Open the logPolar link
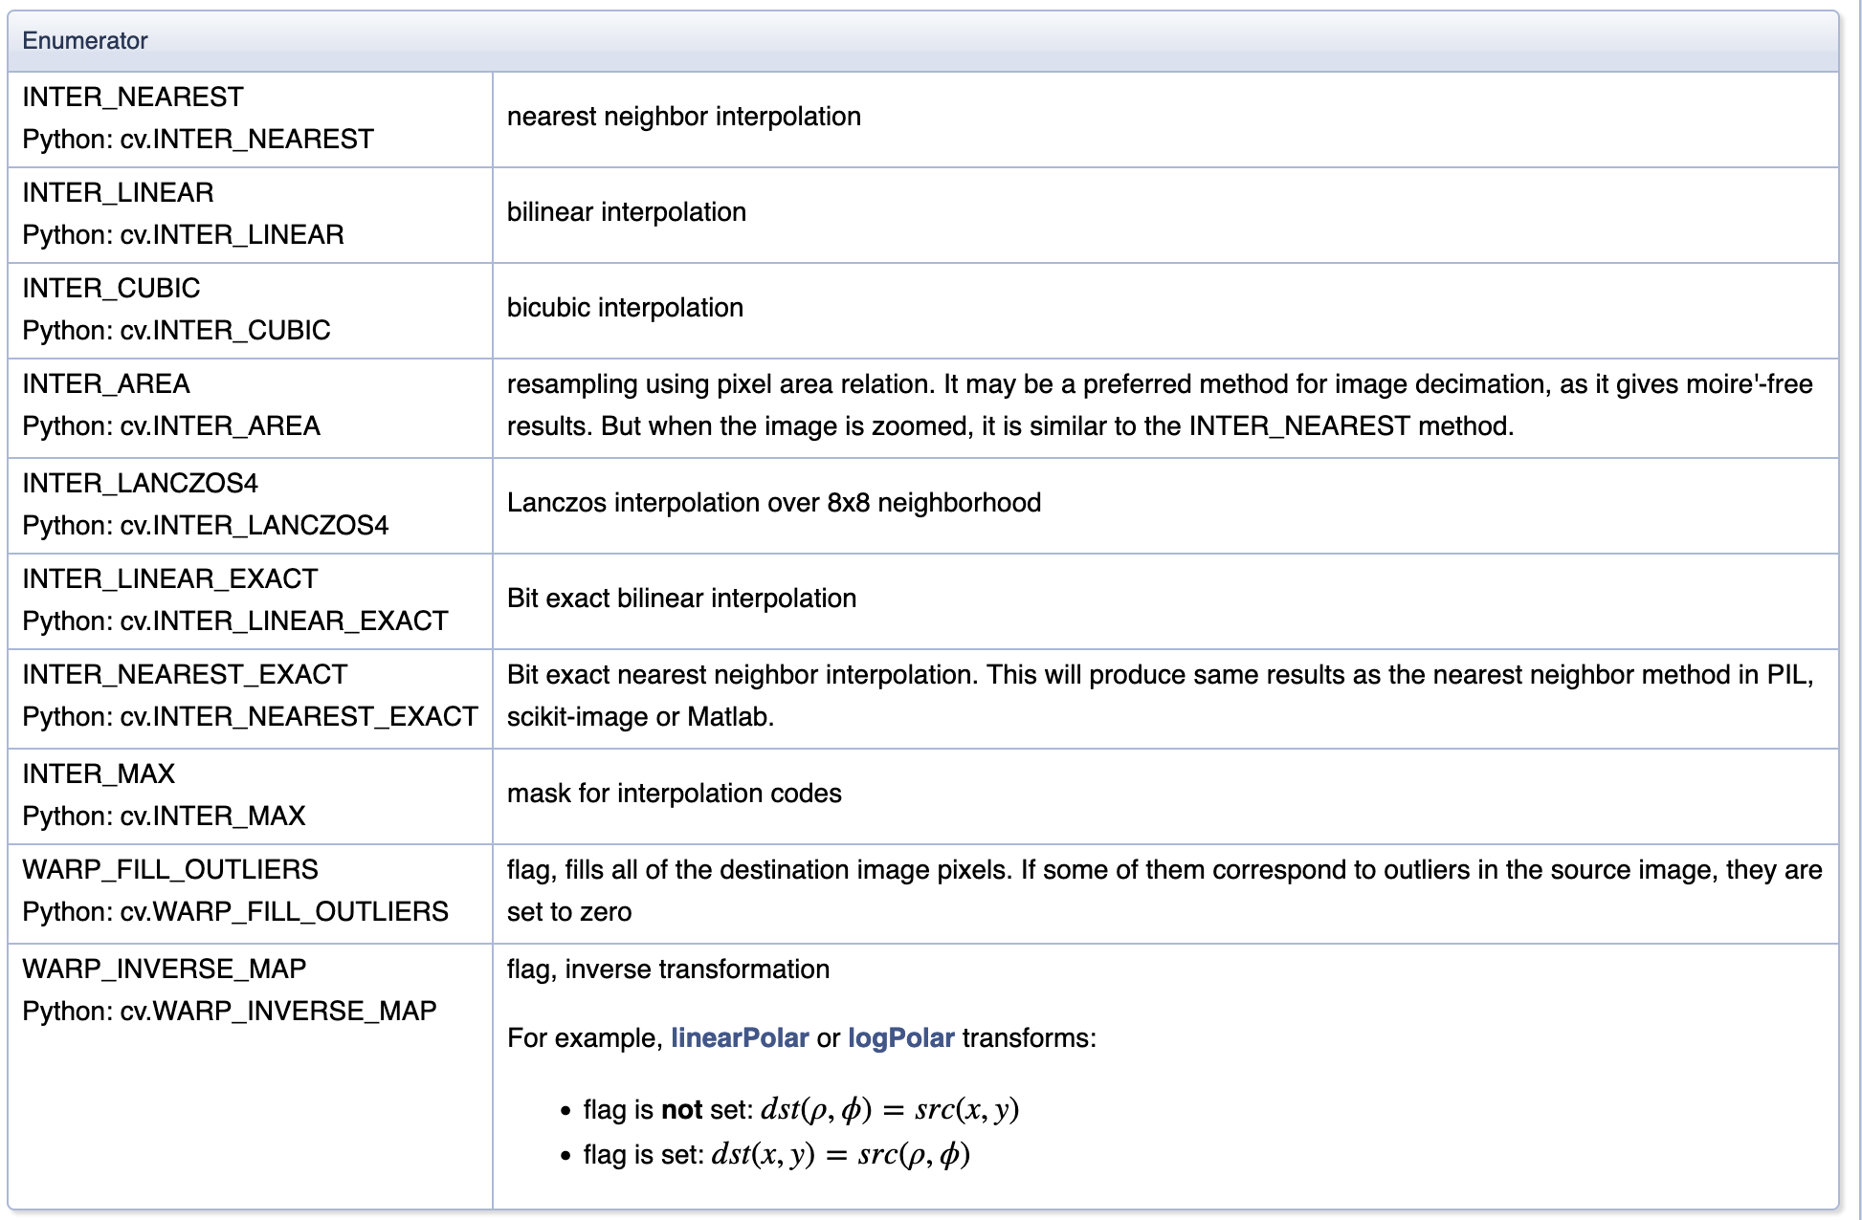 pos(901,1038)
